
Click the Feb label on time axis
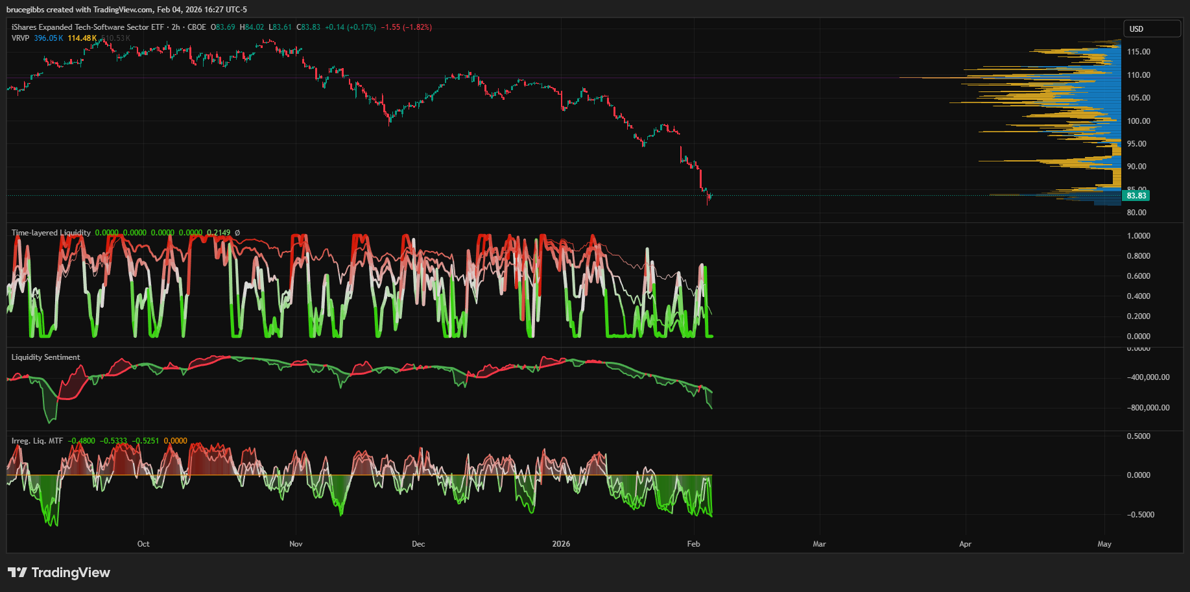[x=693, y=544]
